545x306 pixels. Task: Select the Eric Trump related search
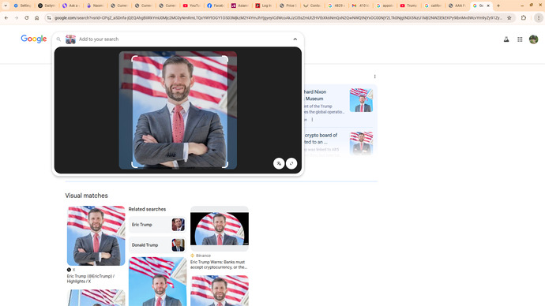point(157,225)
